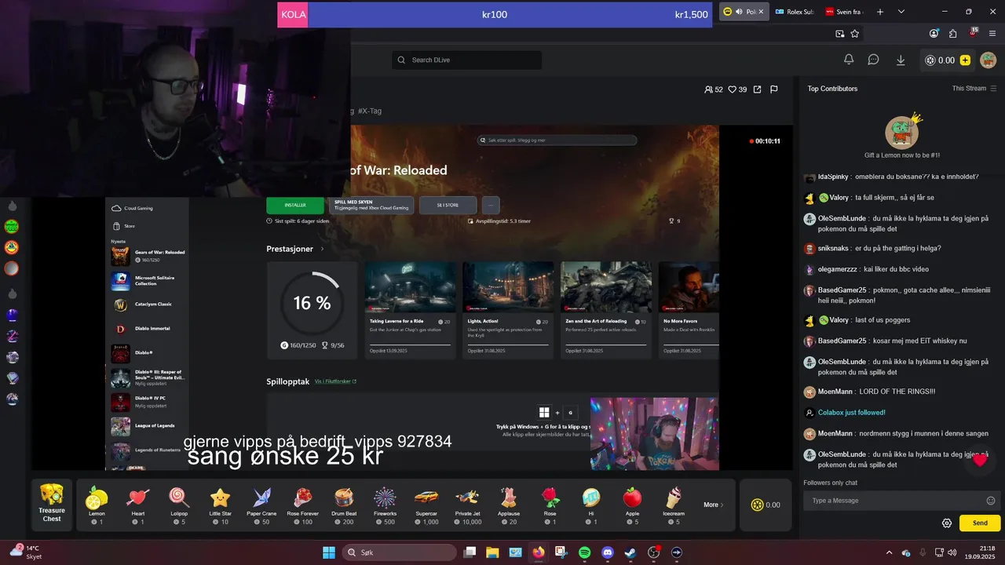Show hidden system tray icons chevron
Screen dimensions: 1005x565
[889, 552]
